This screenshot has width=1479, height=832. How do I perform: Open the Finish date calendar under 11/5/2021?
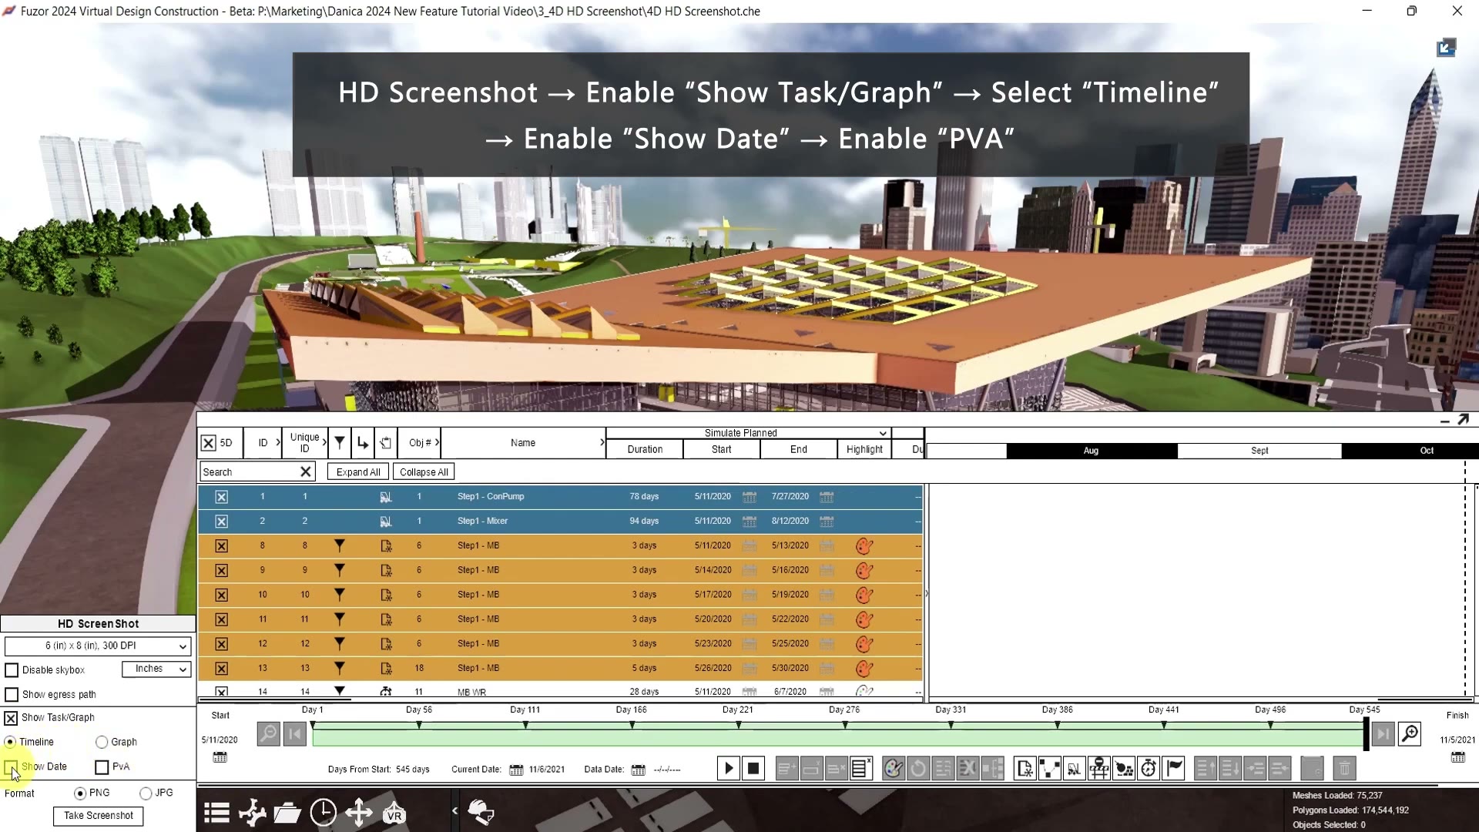coord(1458,757)
